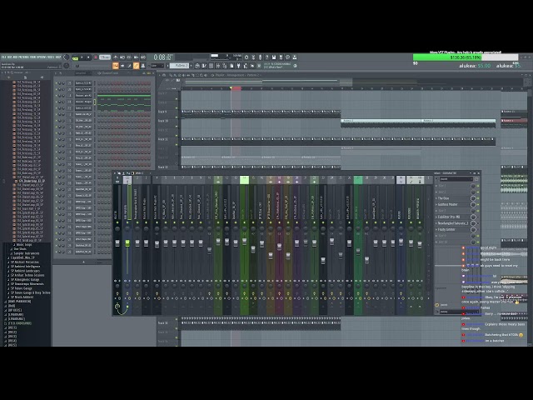Click the song position slider
This screenshot has width=533, height=400.
(x=92, y=66)
